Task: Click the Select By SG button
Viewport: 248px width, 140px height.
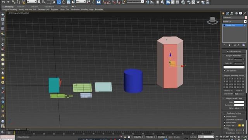Action: coord(228,91)
